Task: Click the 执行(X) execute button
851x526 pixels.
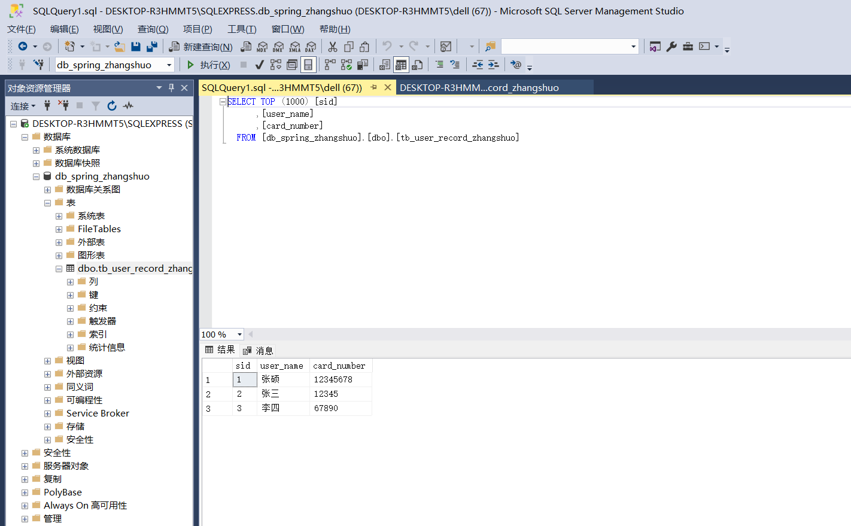Action: (x=208, y=65)
